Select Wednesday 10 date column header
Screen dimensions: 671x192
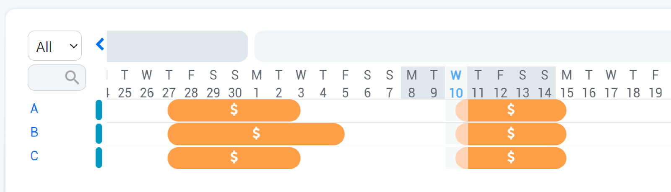click(x=456, y=84)
